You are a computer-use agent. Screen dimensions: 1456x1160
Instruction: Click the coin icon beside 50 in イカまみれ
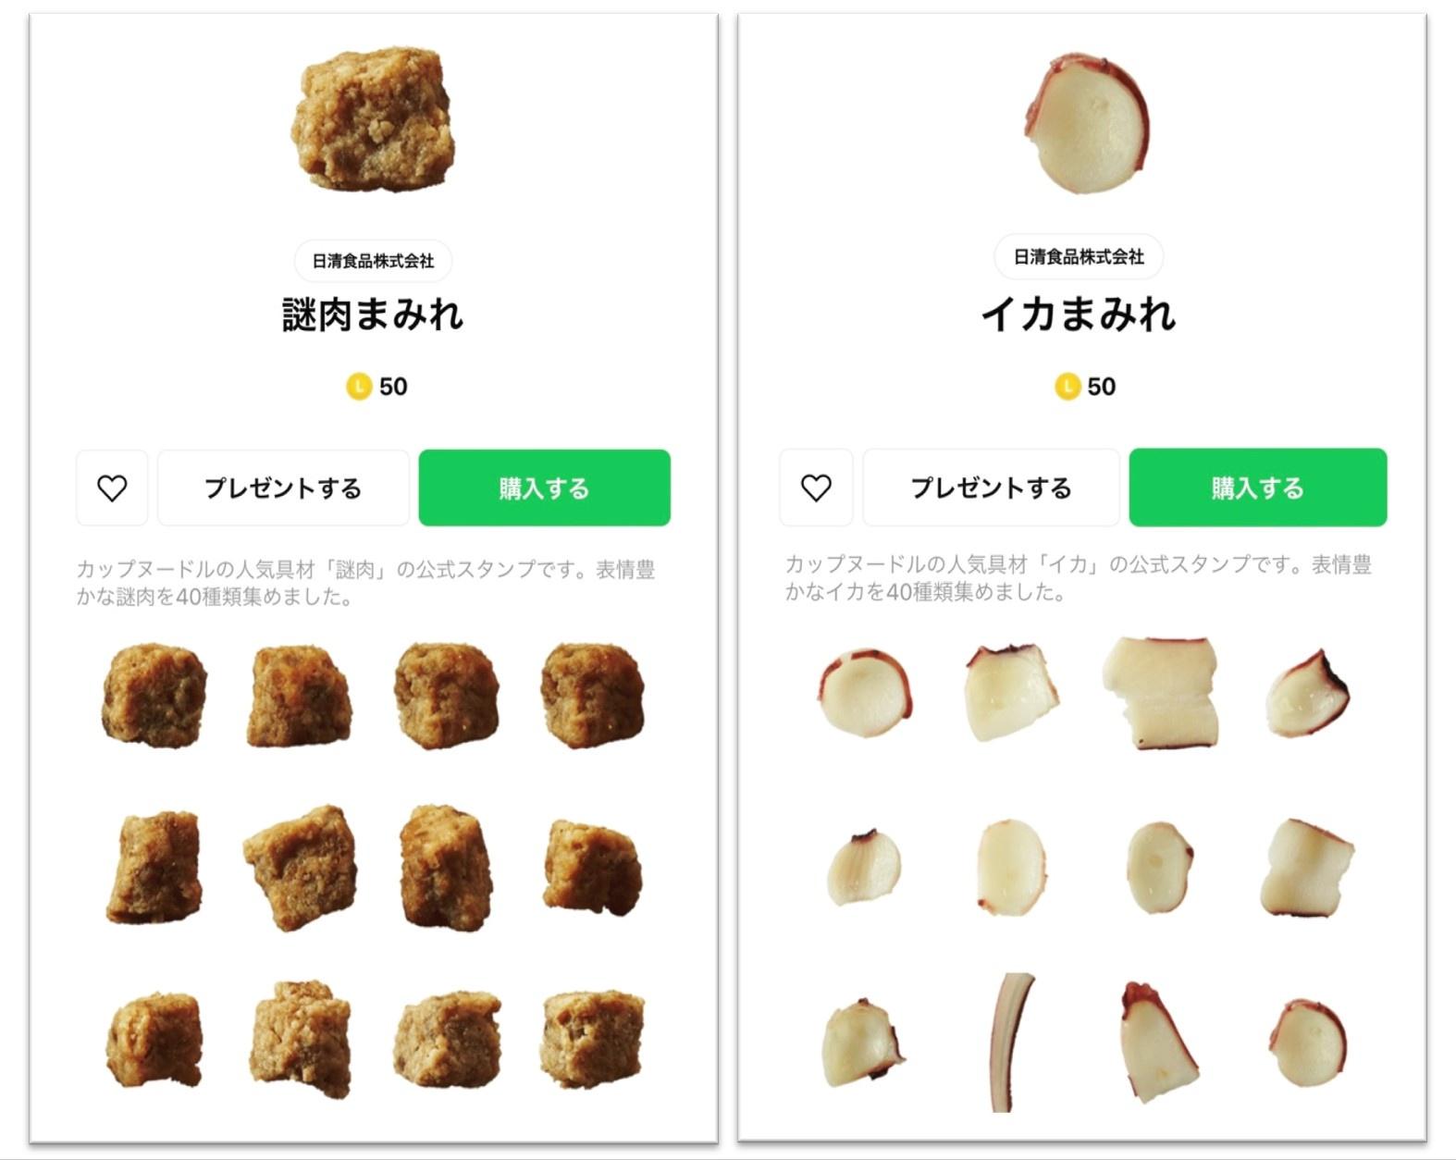pos(1067,386)
